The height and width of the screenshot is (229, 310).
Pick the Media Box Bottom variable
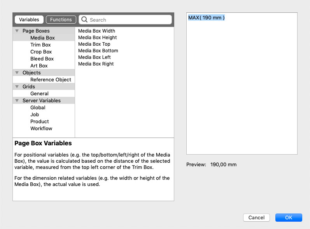[98, 51]
